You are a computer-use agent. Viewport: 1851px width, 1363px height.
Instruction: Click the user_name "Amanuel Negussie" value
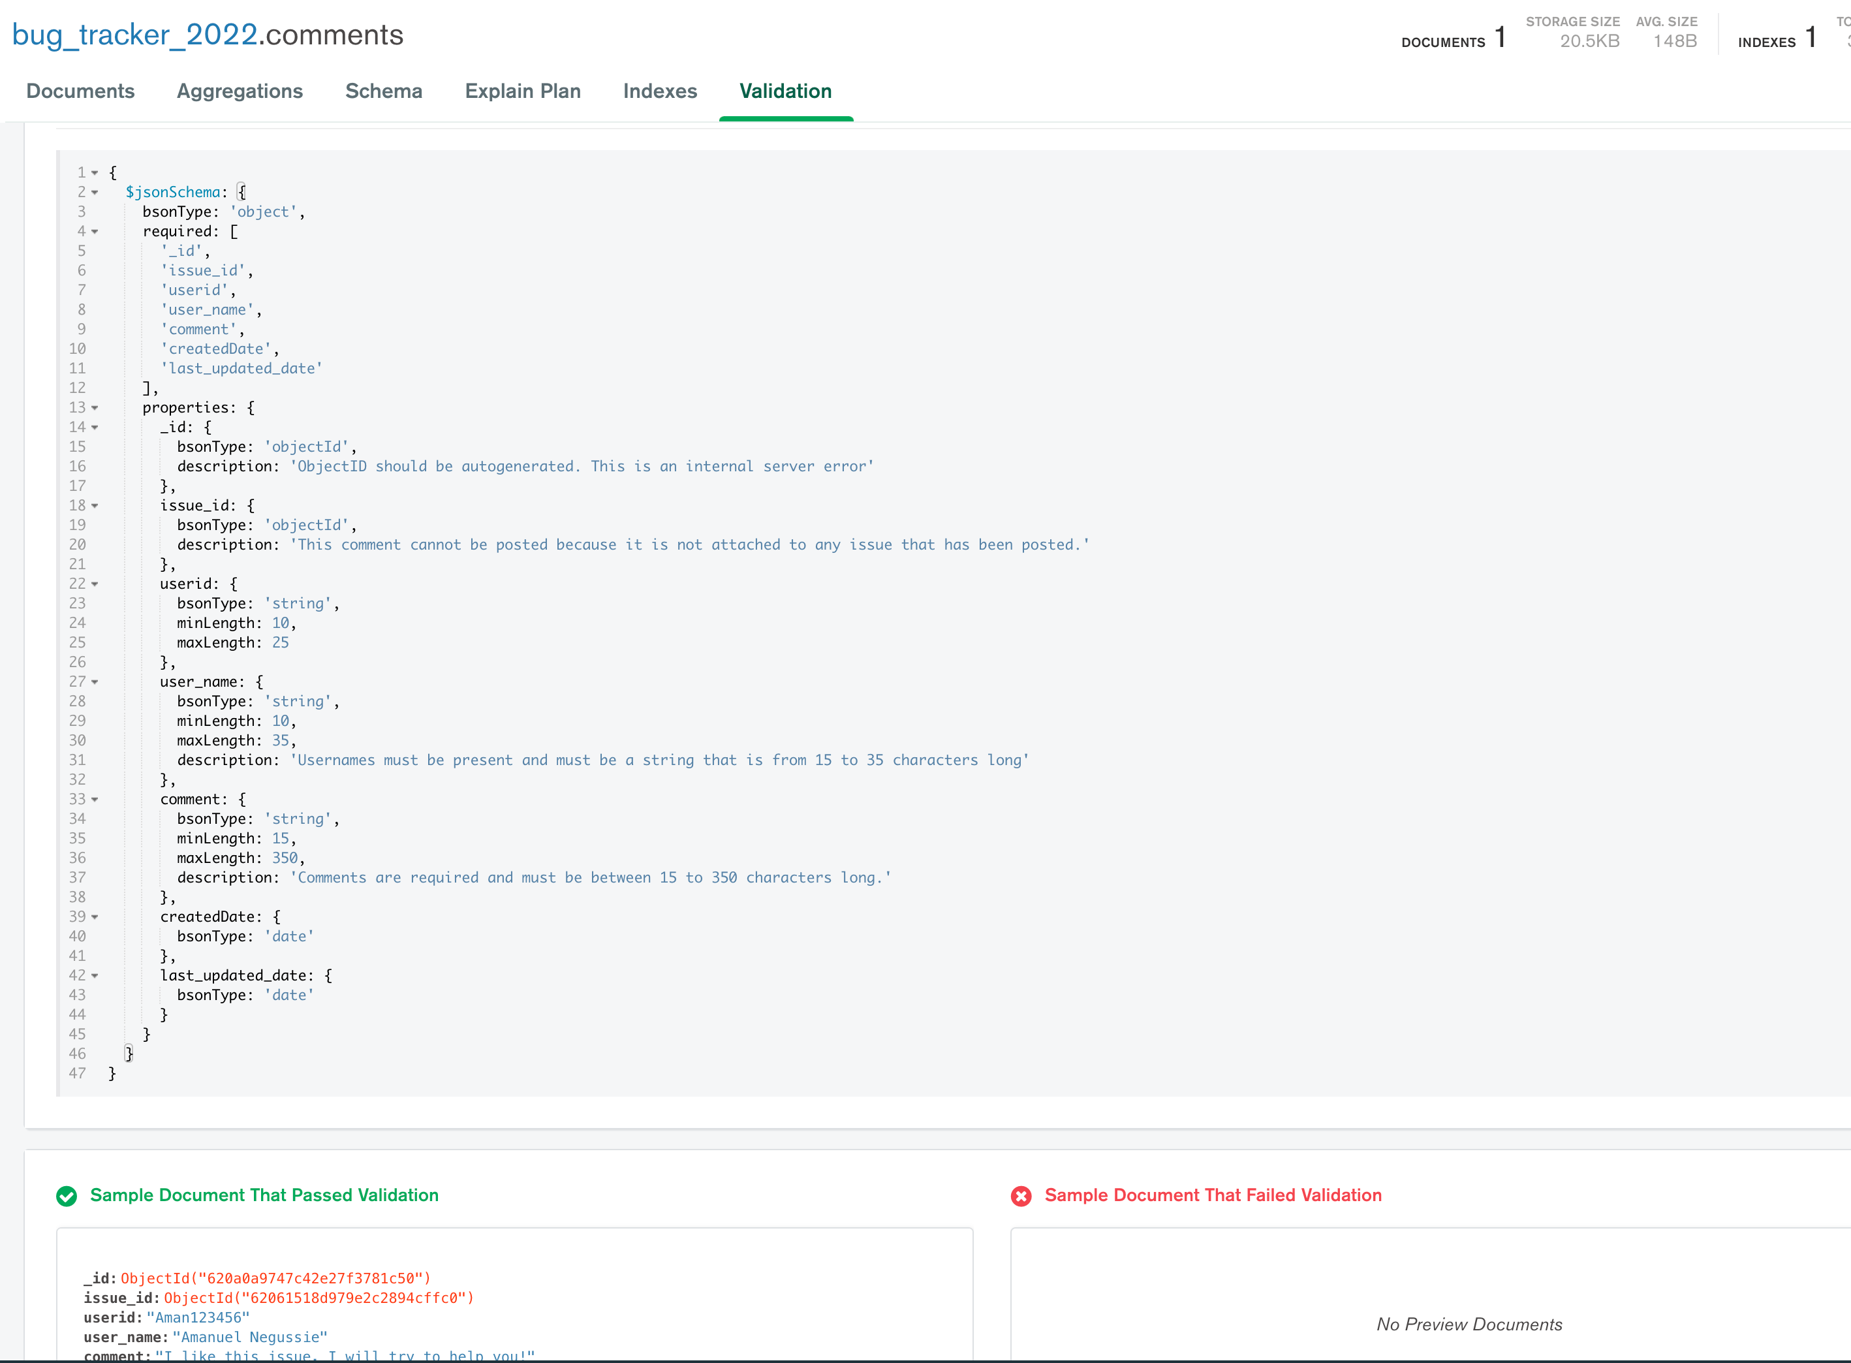[x=250, y=1338]
